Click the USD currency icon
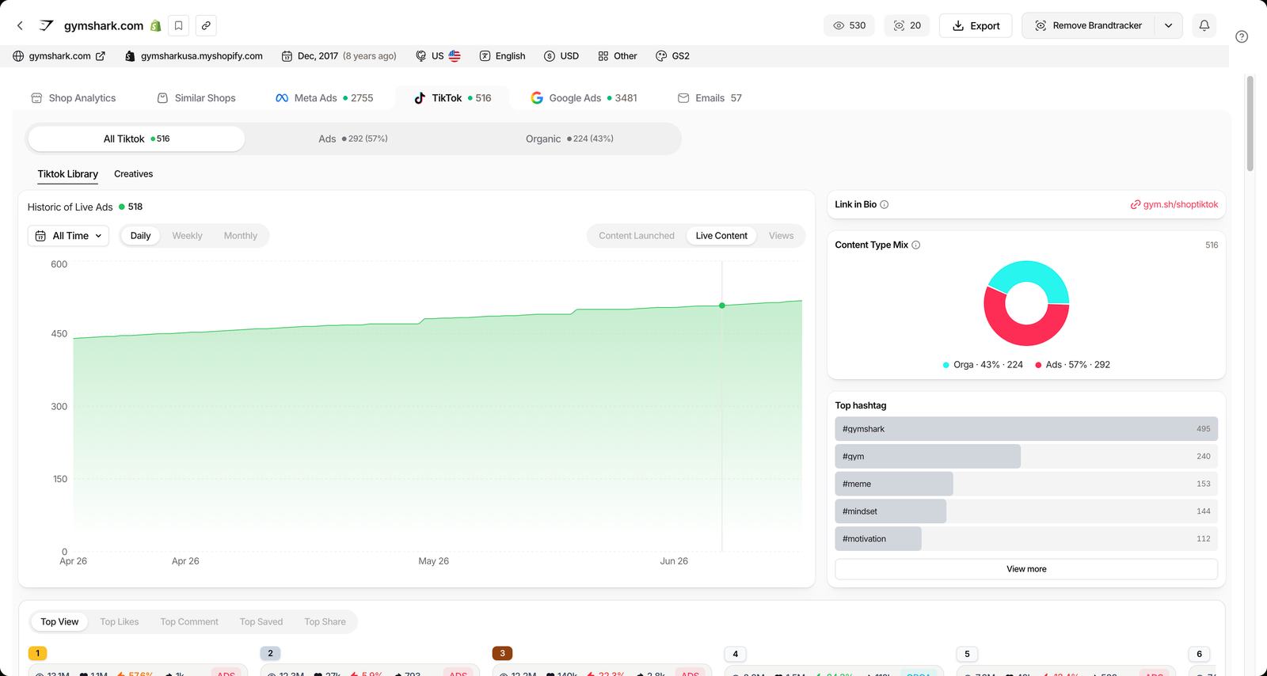The height and width of the screenshot is (676, 1267). coord(550,56)
